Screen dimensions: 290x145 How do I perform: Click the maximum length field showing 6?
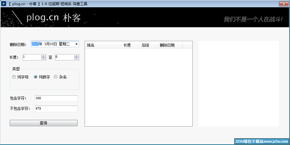(65, 57)
